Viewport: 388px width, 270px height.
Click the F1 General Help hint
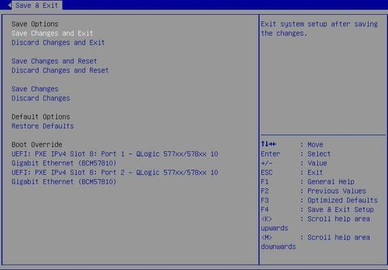coord(308,182)
